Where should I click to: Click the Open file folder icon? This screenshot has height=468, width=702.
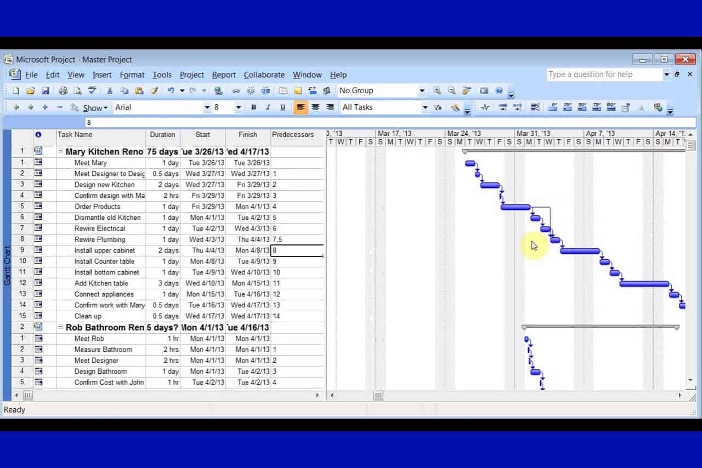pos(31,91)
